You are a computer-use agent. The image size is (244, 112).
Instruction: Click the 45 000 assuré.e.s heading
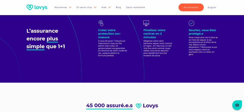pos(109,106)
